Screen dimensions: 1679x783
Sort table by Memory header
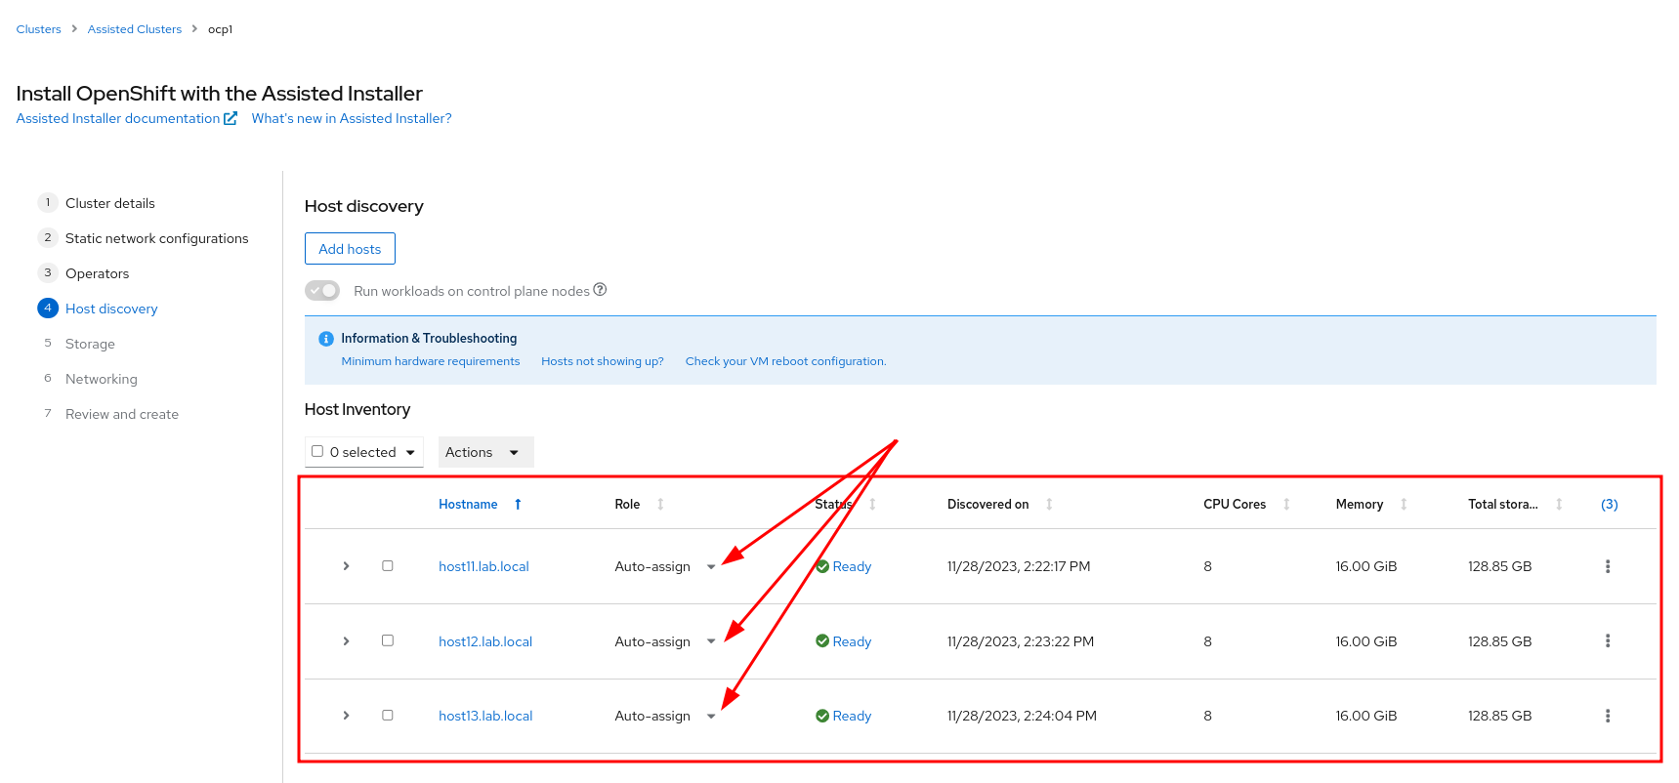pyautogui.click(x=1360, y=504)
